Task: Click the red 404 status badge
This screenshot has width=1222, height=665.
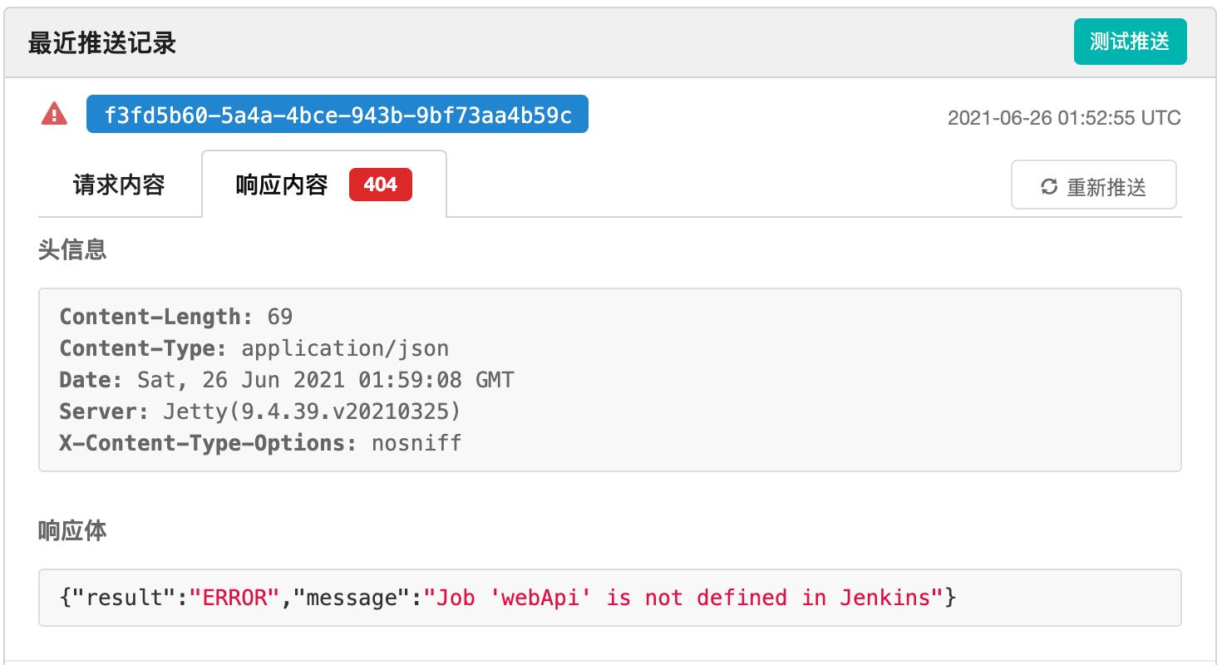Action: tap(381, 185)
